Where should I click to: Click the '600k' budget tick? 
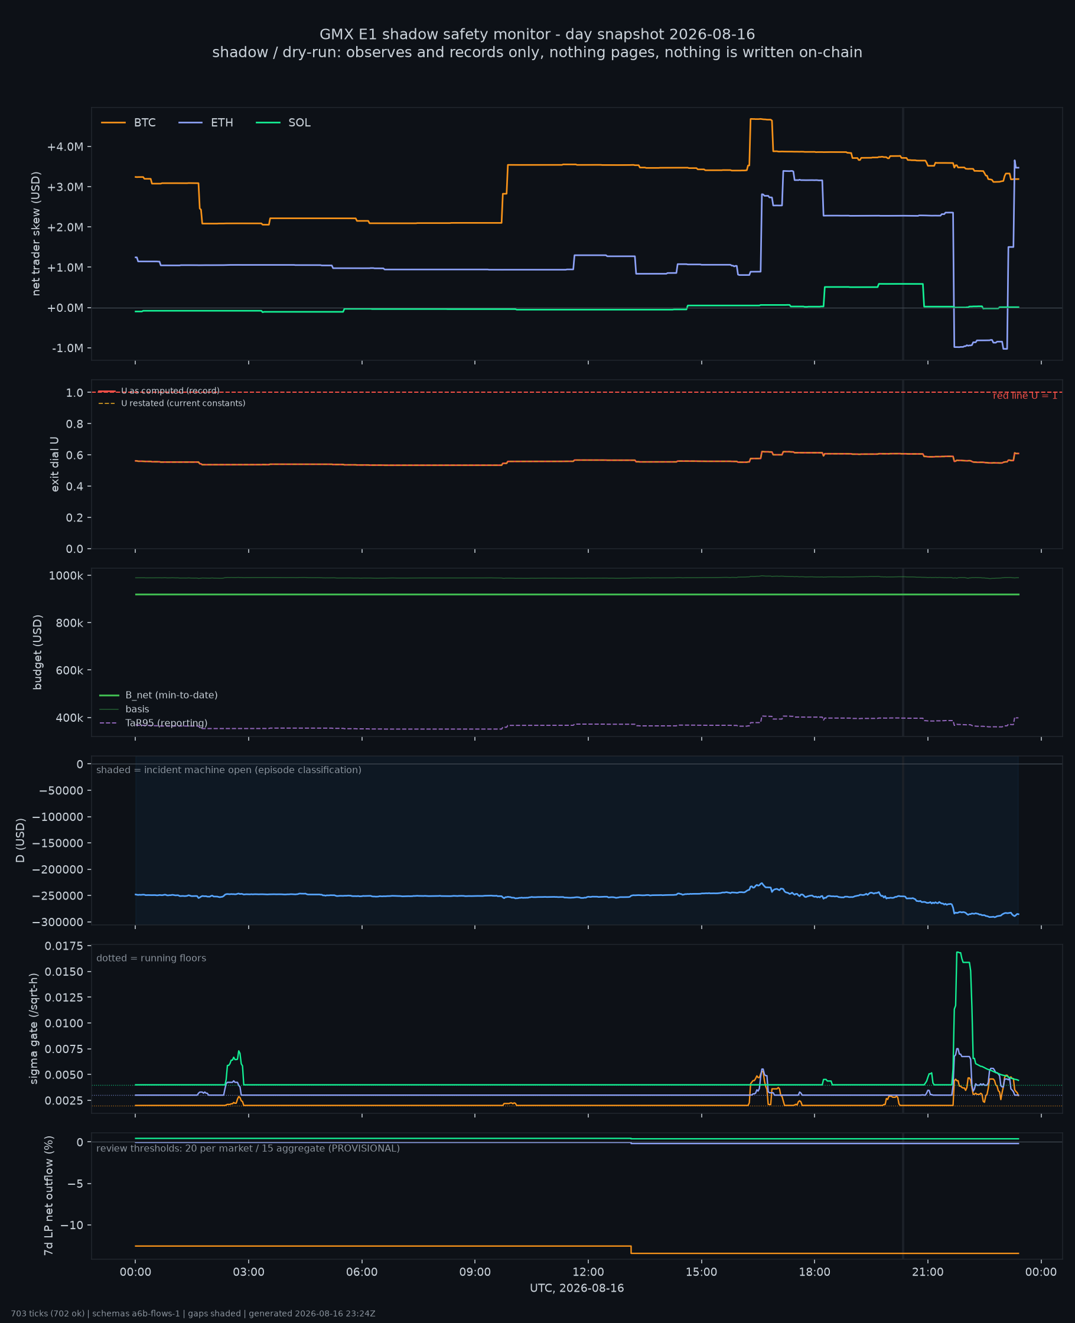click(x=69, y=670)
